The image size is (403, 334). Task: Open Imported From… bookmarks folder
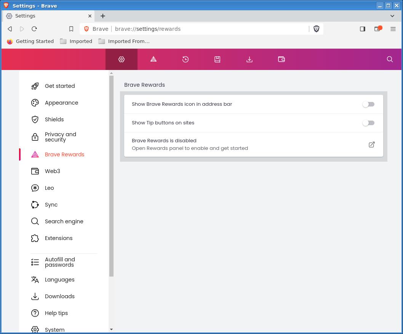point(124,41)
